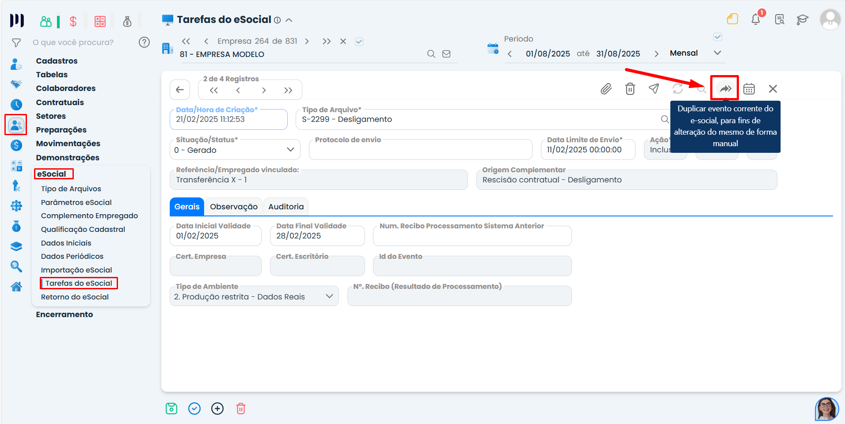Go to the previous period
The width and height of the screenshot is (845, 424).
click(510, 54)
